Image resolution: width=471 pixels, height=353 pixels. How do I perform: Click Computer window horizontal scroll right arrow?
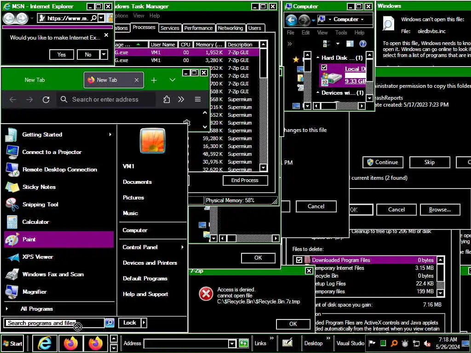click(362, 106)
